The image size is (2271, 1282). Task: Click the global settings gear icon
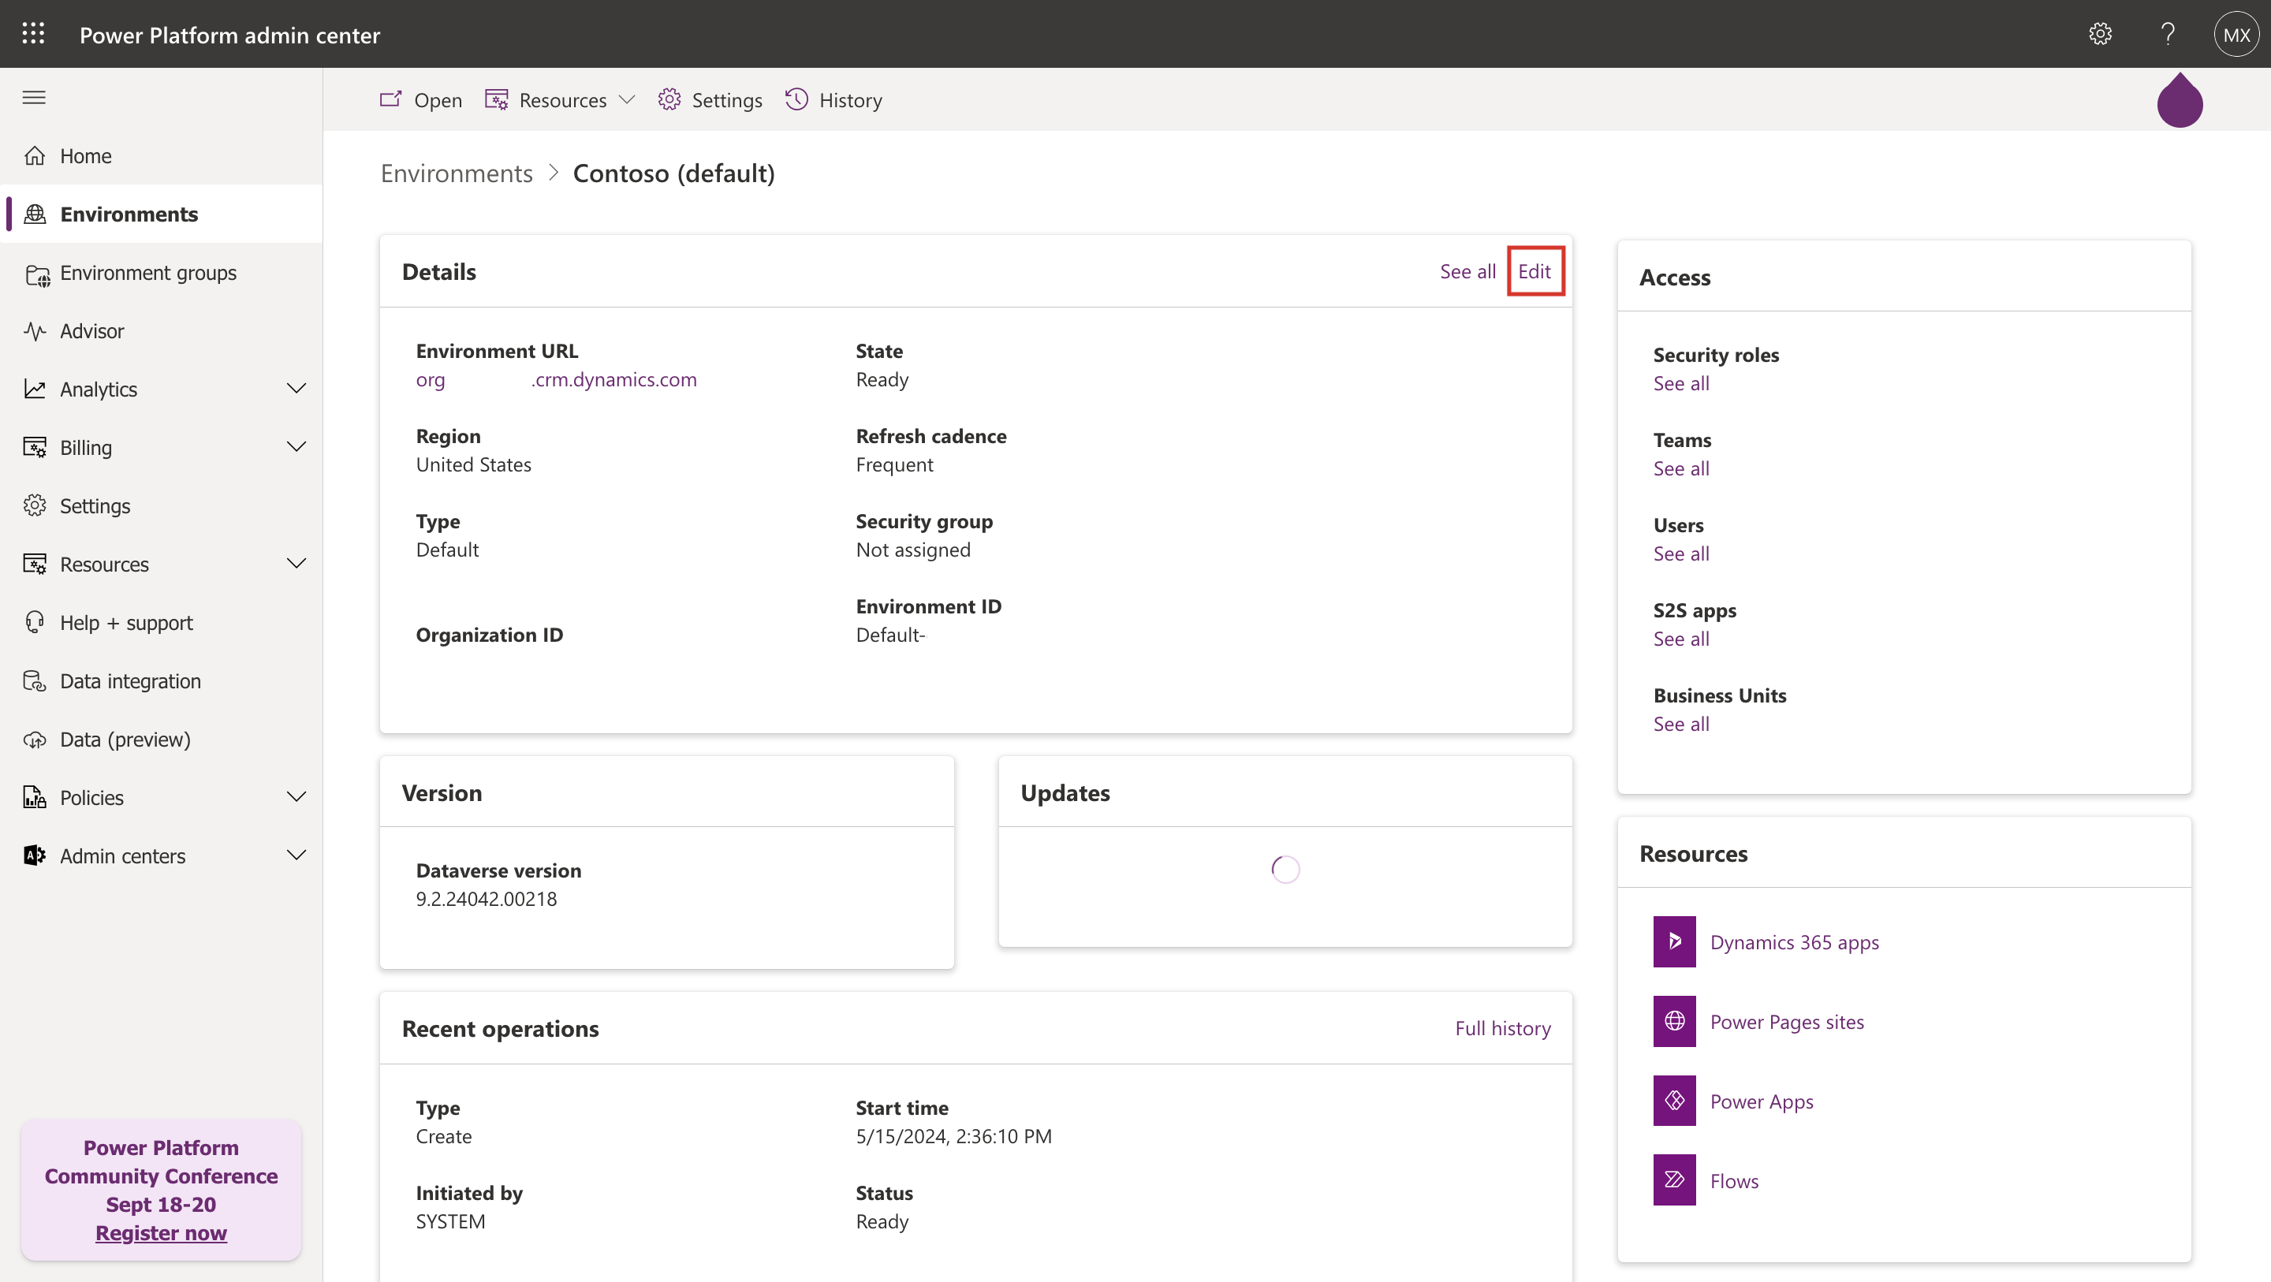[2100, 33]
